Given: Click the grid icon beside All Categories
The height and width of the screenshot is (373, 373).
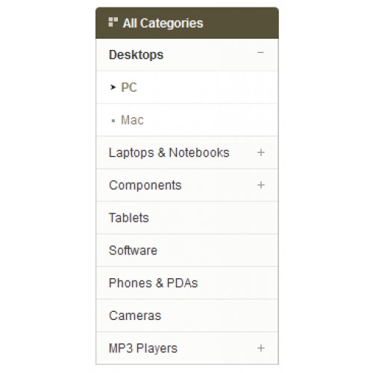Looking at the screenshot, I should 113,22.
